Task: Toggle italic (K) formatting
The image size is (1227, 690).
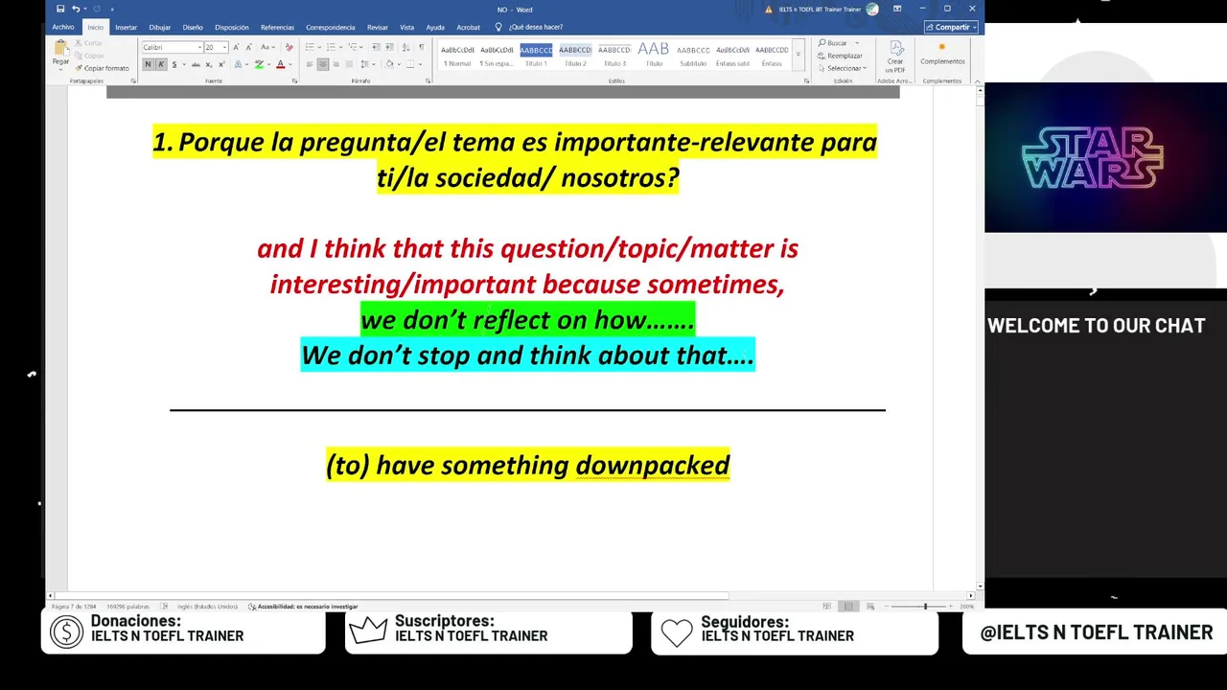Action: coord(161,64)
